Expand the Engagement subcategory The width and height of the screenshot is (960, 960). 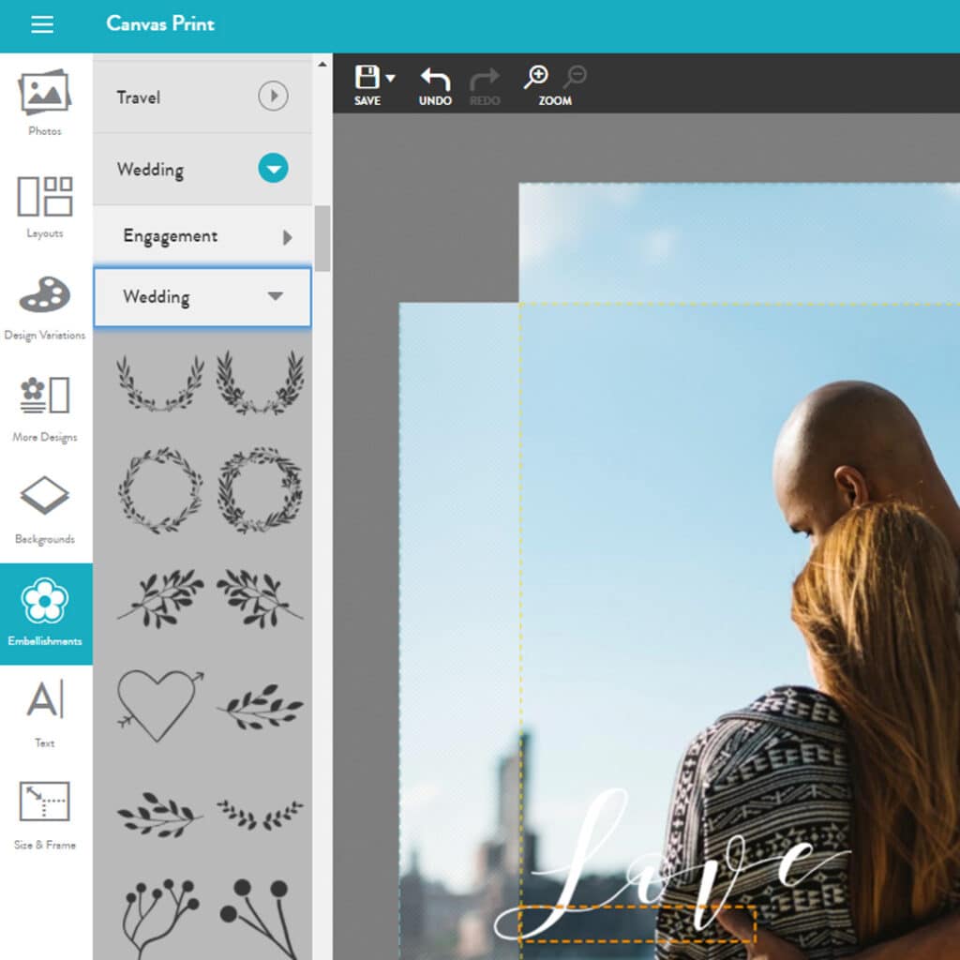coord(287,237)
